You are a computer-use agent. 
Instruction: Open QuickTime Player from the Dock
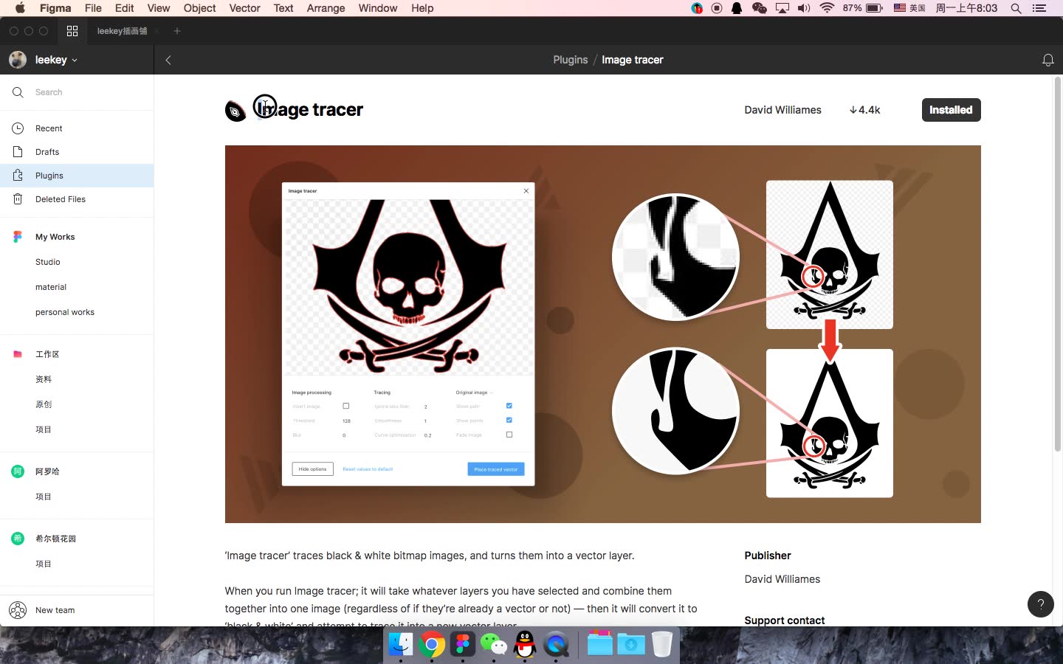556,644
